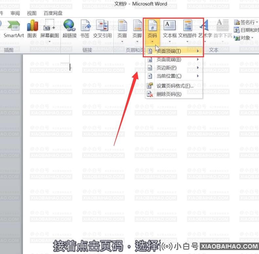Screen dimensions: 259x254
Task: Open 设置页码格式(F)... dialog
Action: click(174, 86)
